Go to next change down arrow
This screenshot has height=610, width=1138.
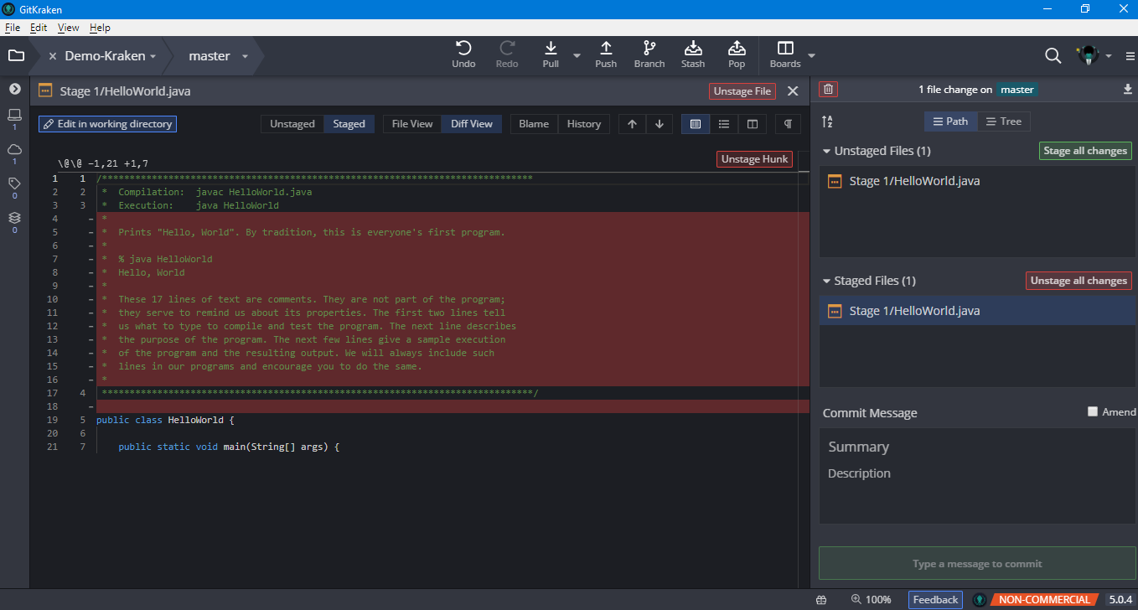(660, 124)
